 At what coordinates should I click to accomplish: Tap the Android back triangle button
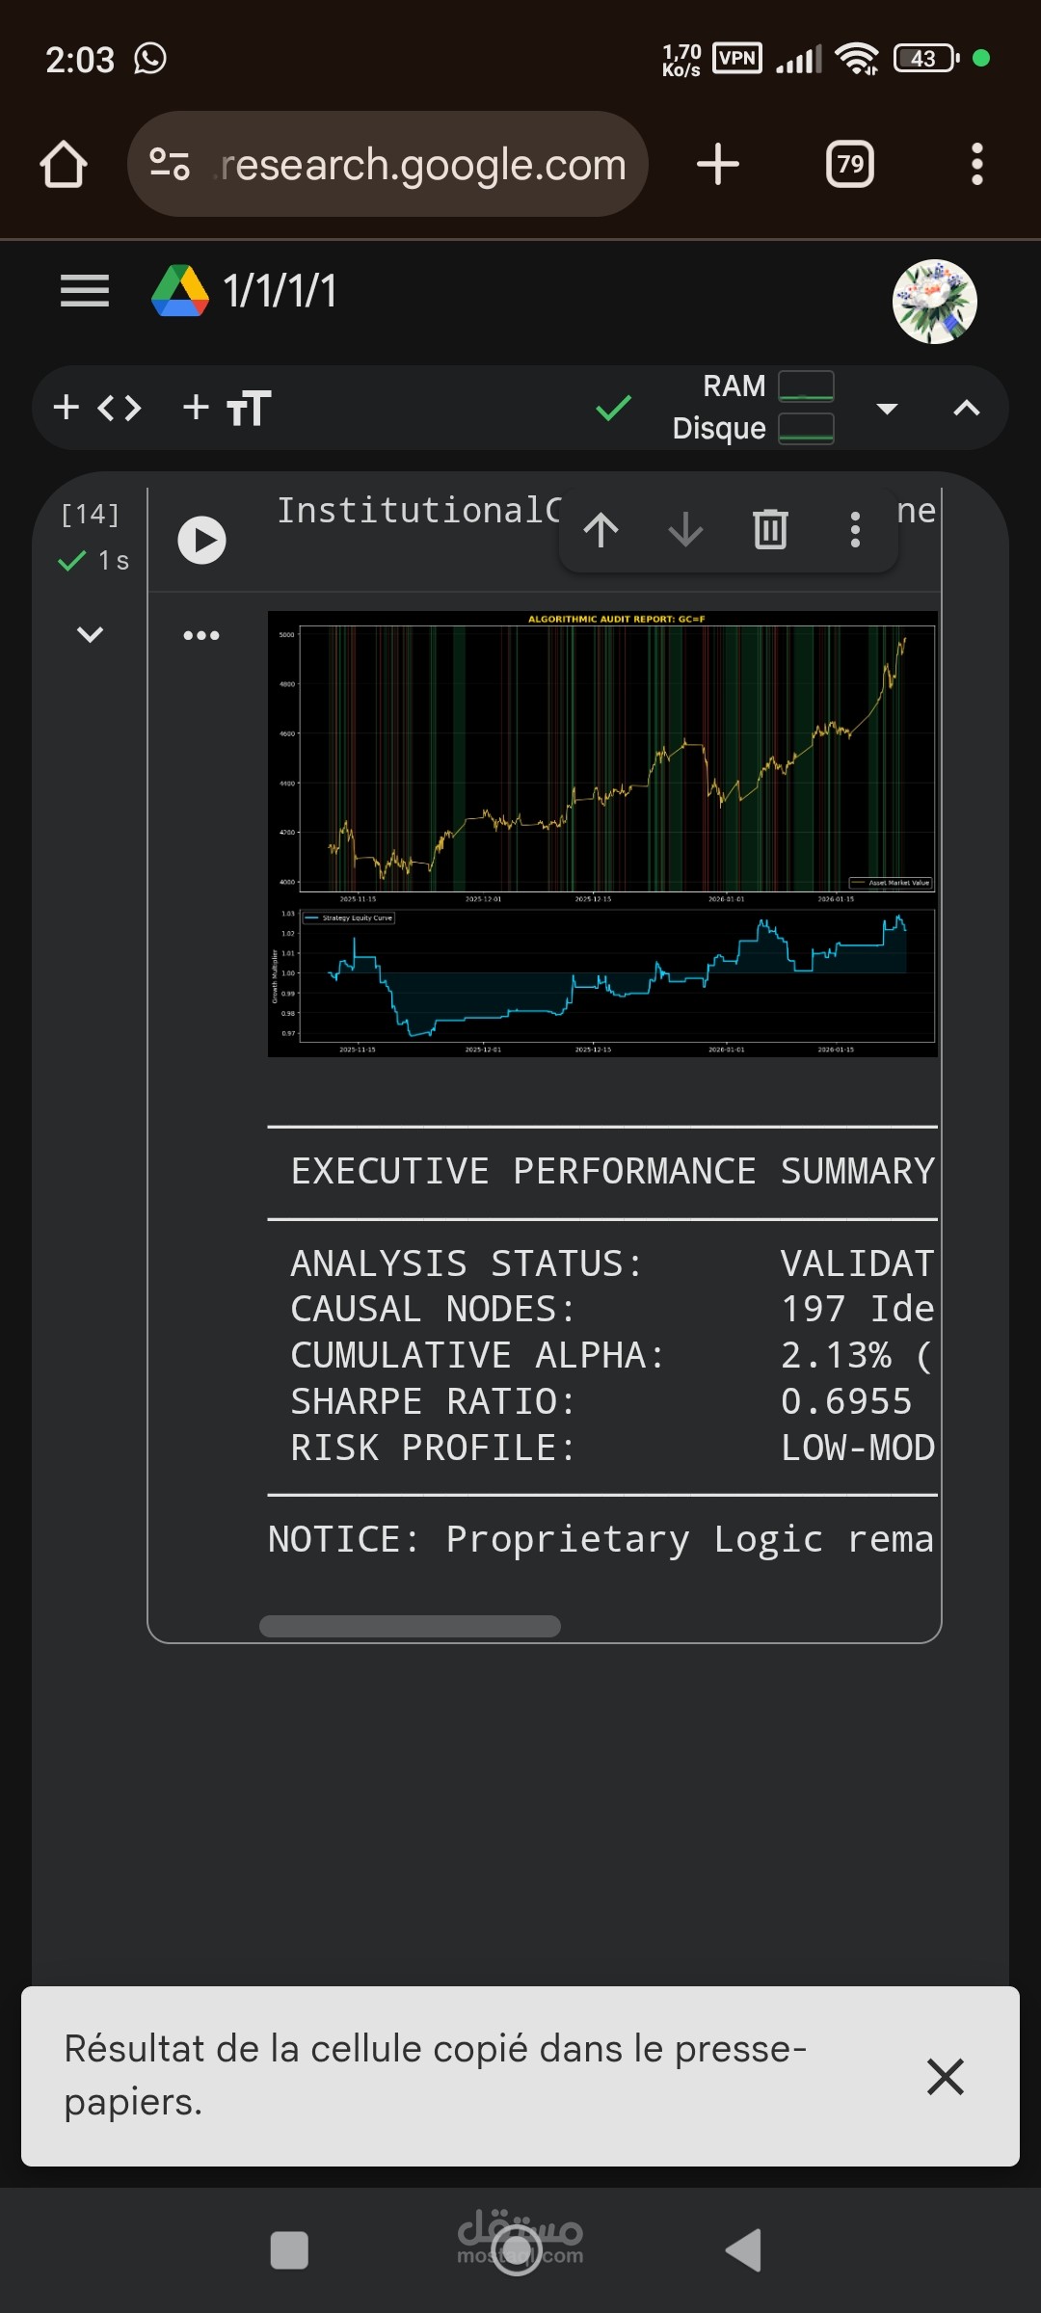coord(743,2250)
